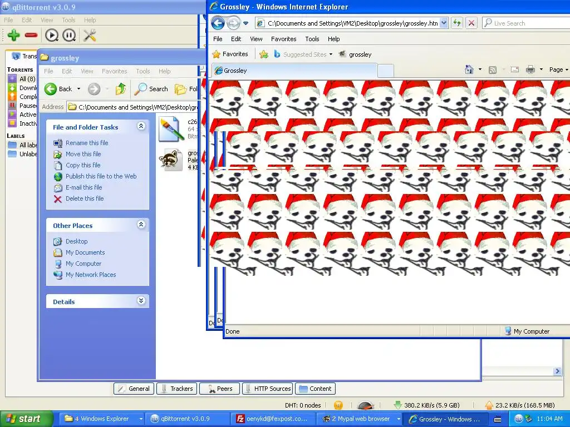This screenshot has height=427, width=570.
Task: Open the Favorites star button in IE
Action: pyautogui.click(x=230, y=54)
